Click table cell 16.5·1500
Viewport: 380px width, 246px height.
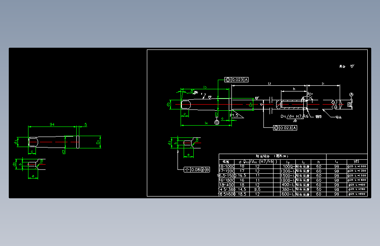coord(227,176)
